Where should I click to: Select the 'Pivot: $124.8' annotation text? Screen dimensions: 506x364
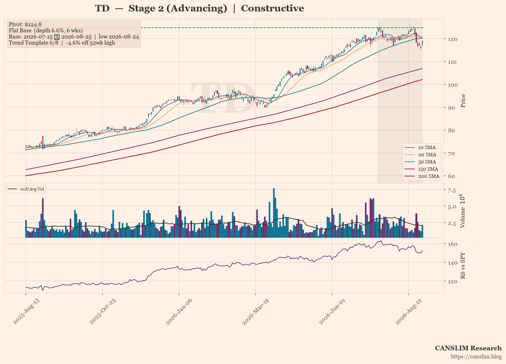(25, 24)
